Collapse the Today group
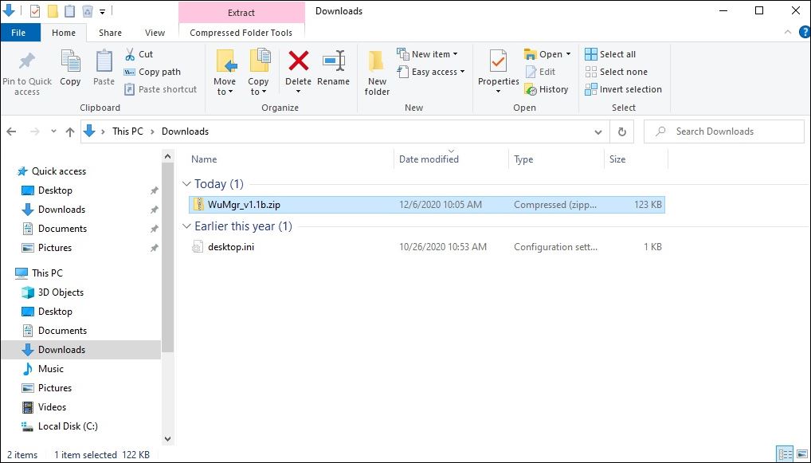This screenshot has height=463, width=811. point(186,183)
